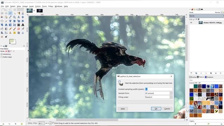Select the Measure compass tool

click(19, 17)
